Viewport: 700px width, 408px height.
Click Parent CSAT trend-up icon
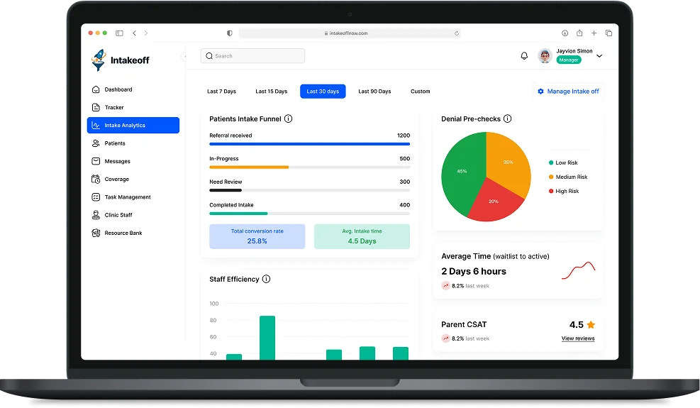(x=445, y=338)
